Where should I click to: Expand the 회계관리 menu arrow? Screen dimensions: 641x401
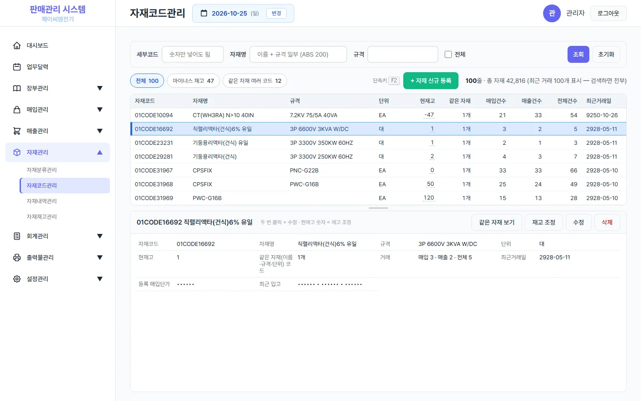[x=100, y=236]
